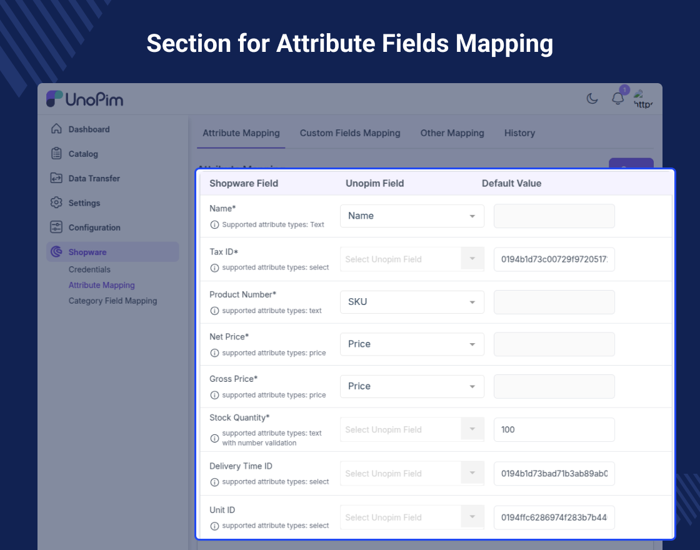Select Shopware in the sidebar
The image size is (700, 550).
(112, 252)
